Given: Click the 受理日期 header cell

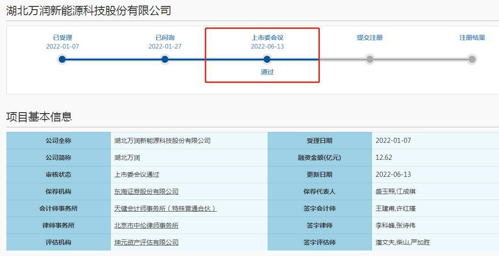Looking at the screenshot, I should (x=320, y=141).
